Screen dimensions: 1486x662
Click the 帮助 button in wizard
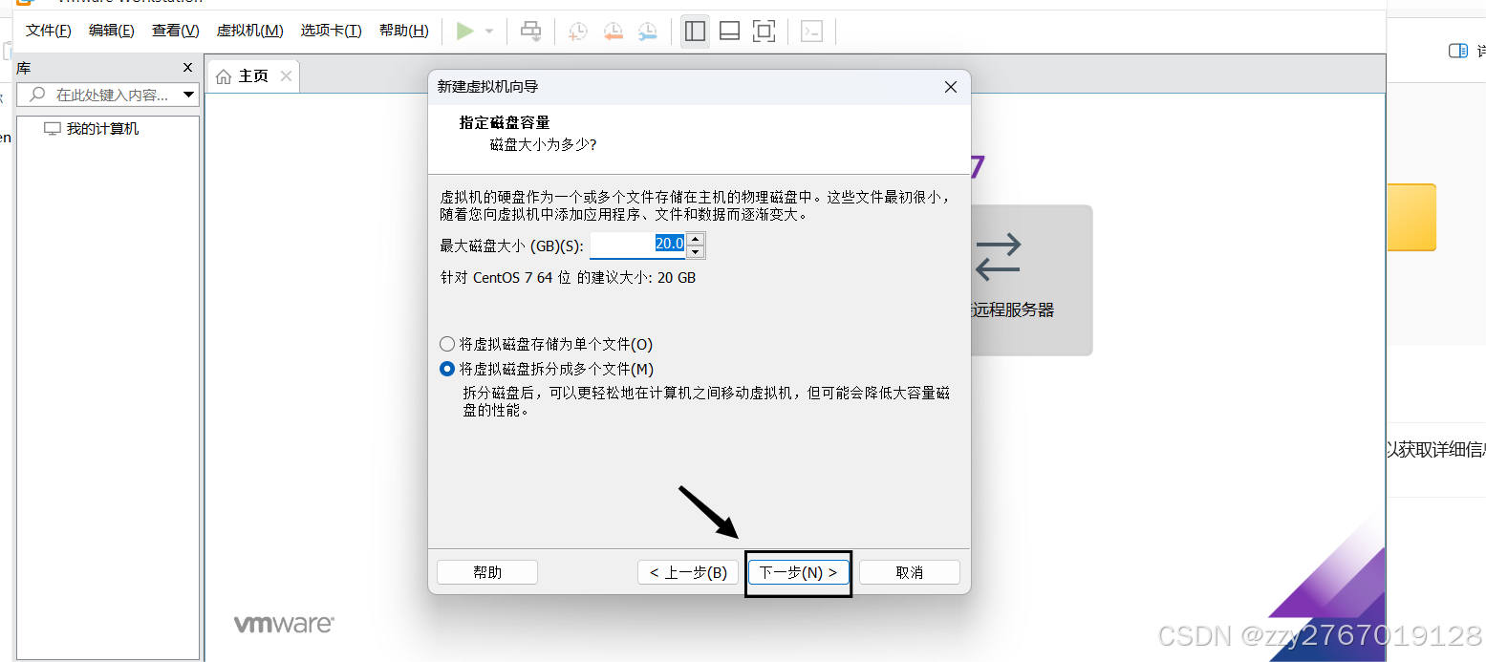coord(487,572)
